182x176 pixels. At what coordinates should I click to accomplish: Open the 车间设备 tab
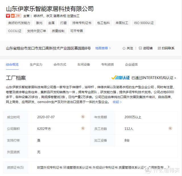(84, 65)
